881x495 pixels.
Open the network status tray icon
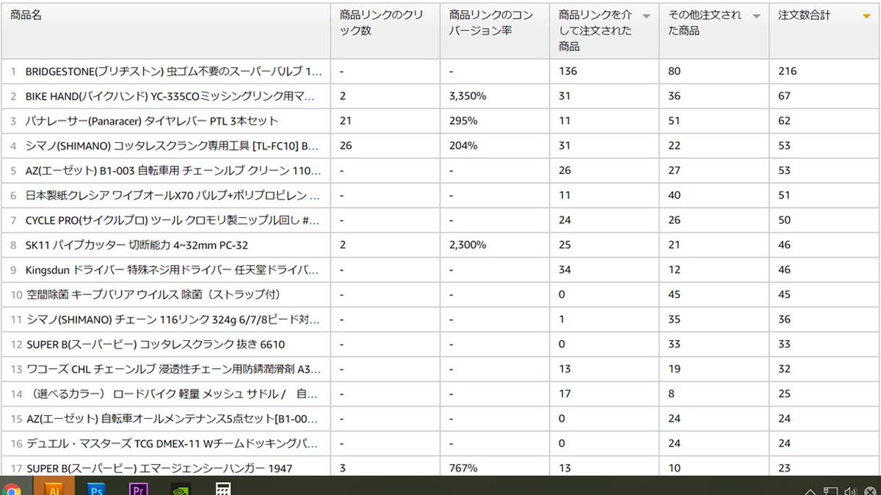(830, 491)
